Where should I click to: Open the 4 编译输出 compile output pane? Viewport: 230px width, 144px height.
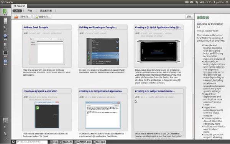pyautogui.click(x=99, y=142)
